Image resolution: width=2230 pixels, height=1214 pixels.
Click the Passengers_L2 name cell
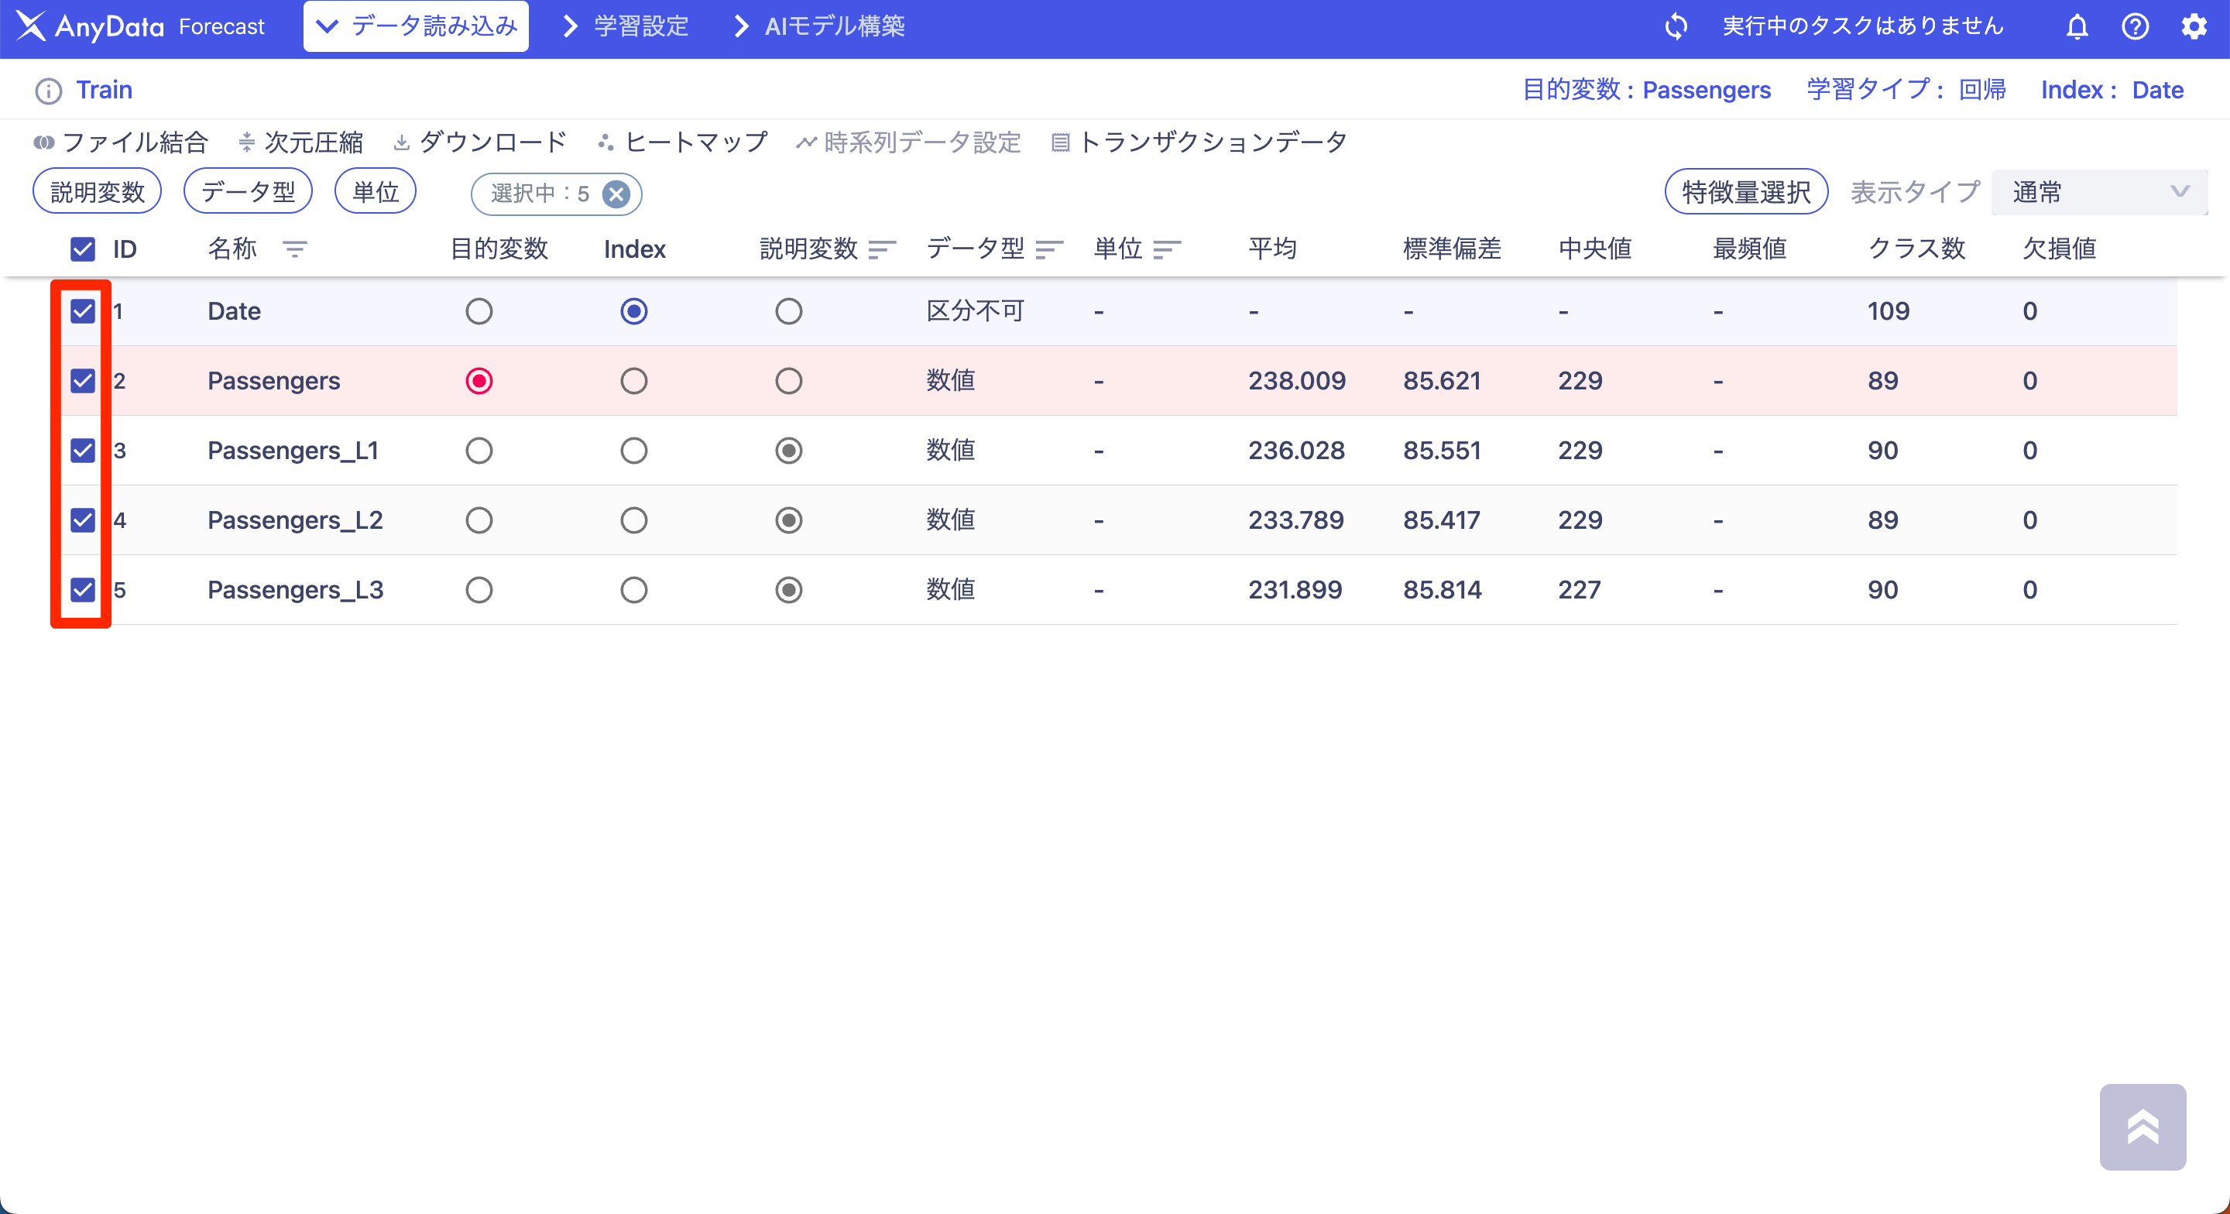pos(295,520)
